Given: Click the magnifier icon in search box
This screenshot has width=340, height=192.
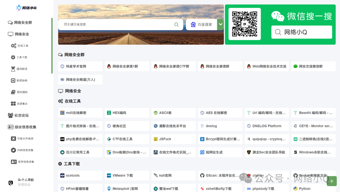Looking at the screenshot, I should [176, 25].
